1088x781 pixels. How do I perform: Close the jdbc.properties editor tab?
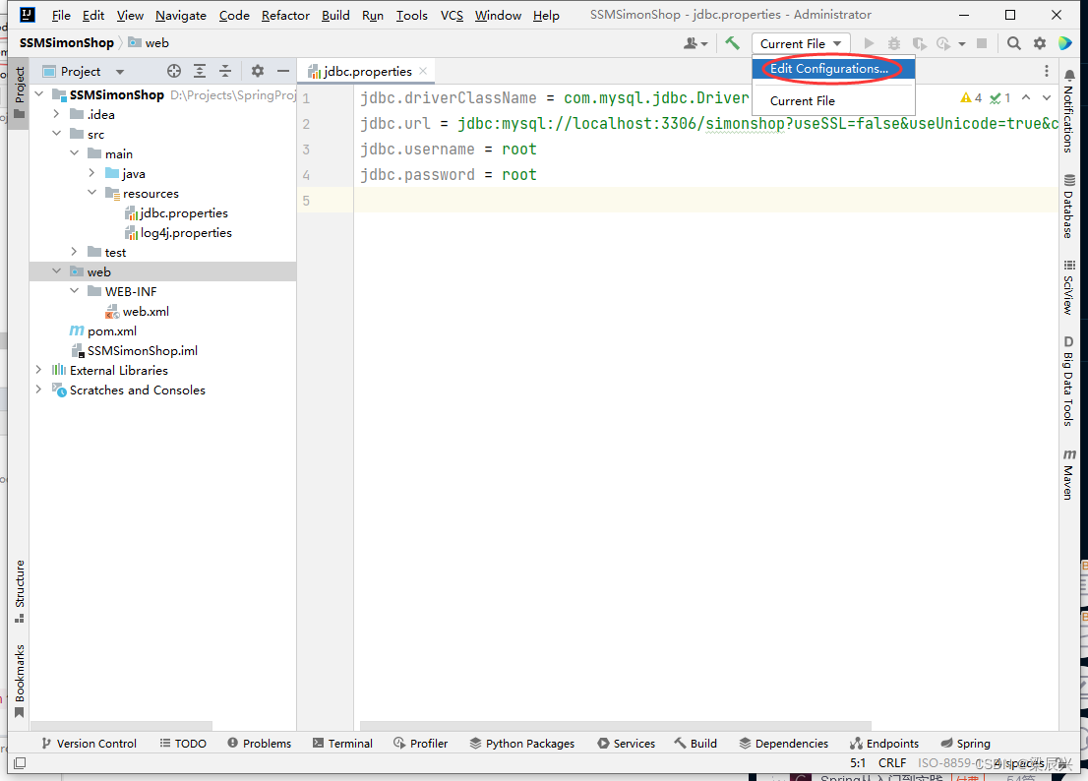[x=423, y=71]
